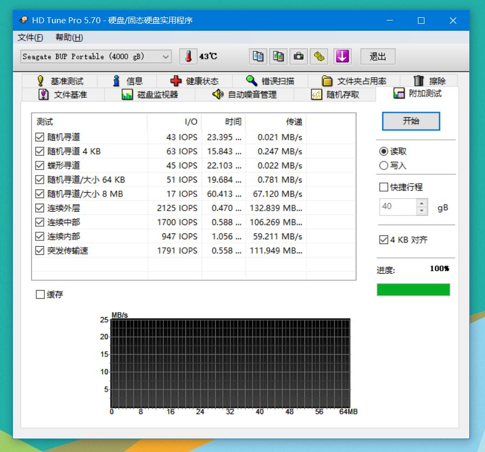
Task: Click the gB value input field showing 40
Action: coord(398,207)
